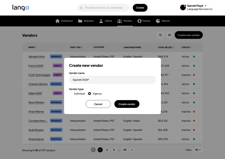Click the AGENCY badge for French ASAP
This screenshot has width=225, height=159.
(58, 65)
